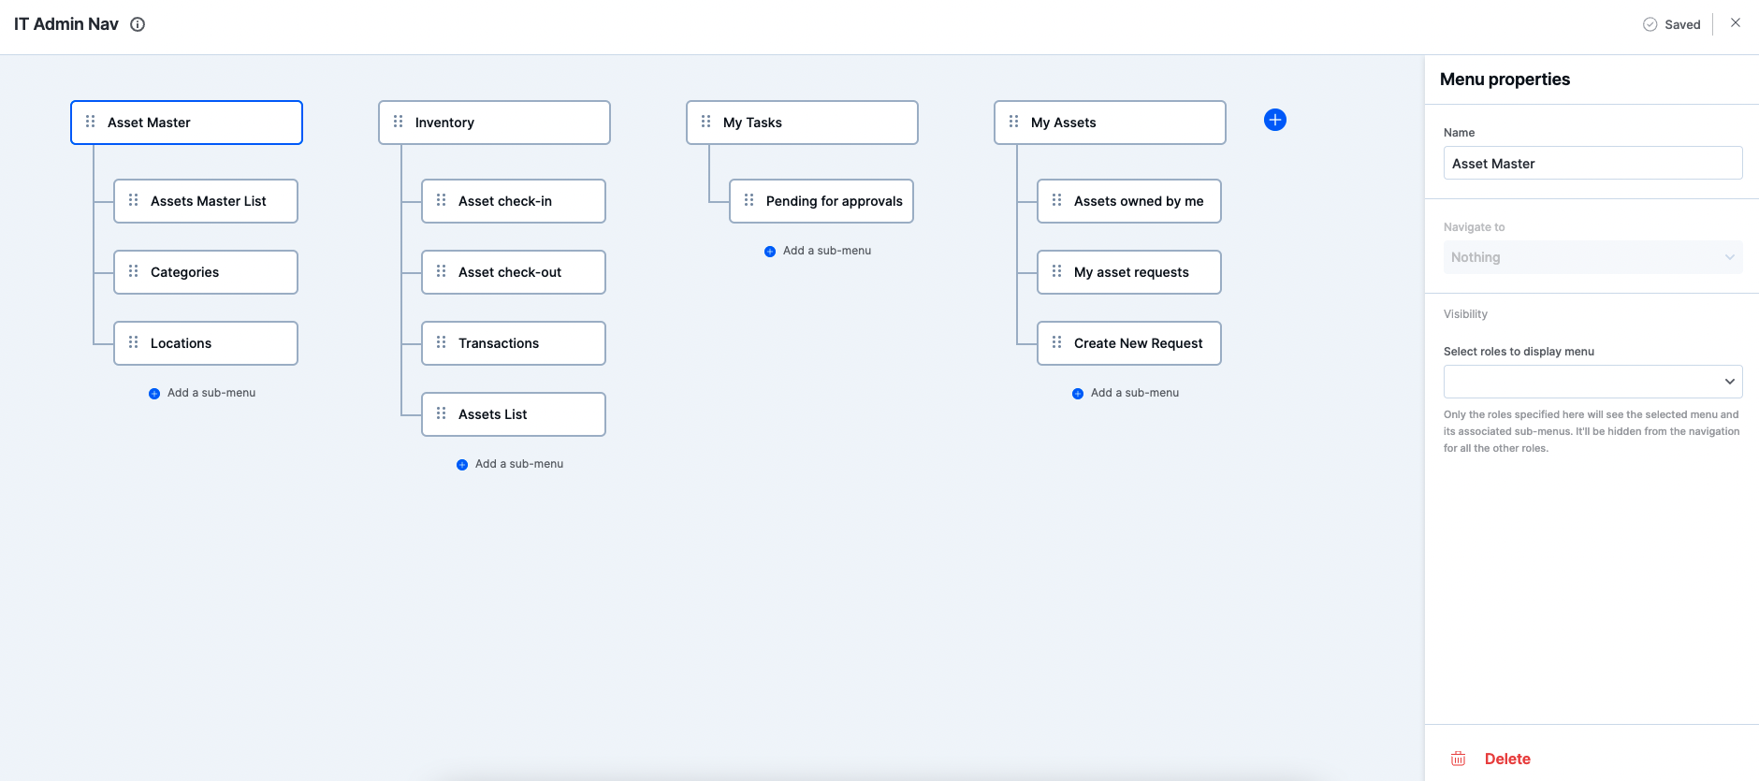The height and width of the screenshot is (781, 1759).
Task: Click the plus icon under My Tasks sub-menus
Action: 770,252
